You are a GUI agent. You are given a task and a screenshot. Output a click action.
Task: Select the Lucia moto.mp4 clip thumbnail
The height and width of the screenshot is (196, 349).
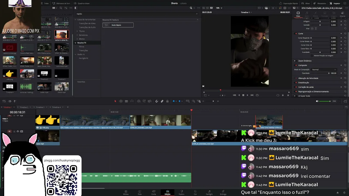62,60
